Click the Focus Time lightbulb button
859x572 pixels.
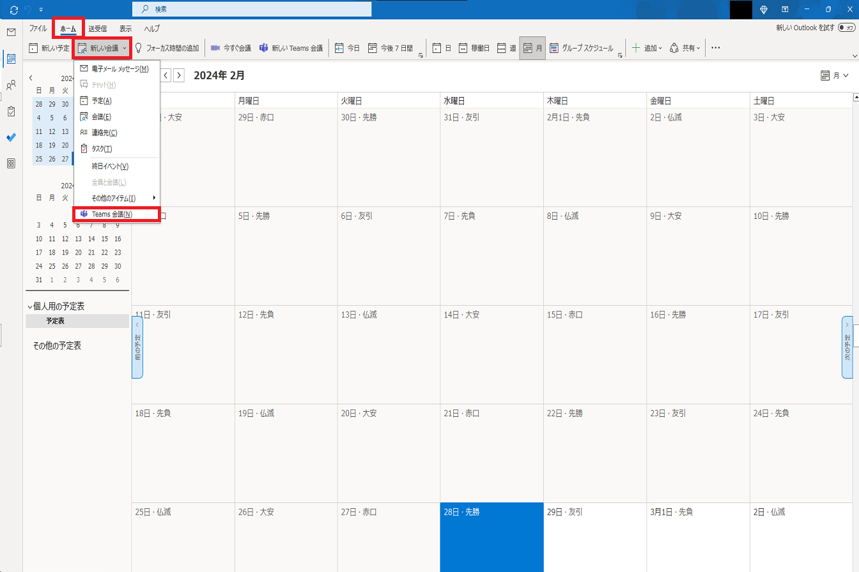(167, 48)
